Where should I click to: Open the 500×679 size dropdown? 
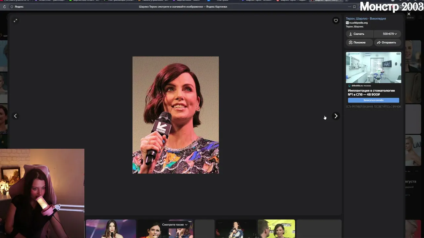coord(388,34)
